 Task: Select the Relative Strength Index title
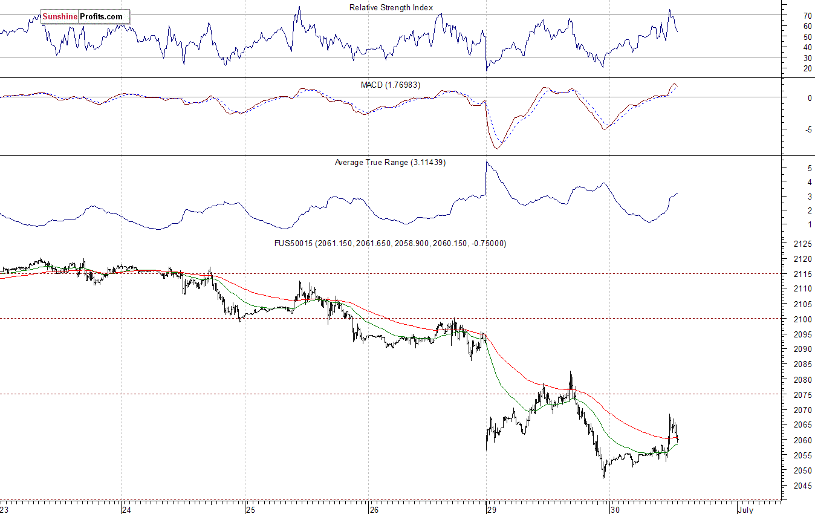(391, 8)
